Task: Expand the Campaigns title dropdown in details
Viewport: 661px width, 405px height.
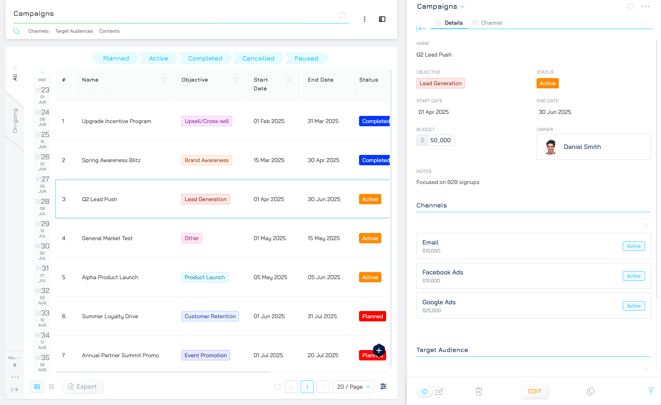Action: point(462,7)
